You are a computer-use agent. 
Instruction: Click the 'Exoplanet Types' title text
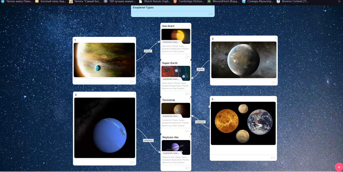tap(143, 8)
